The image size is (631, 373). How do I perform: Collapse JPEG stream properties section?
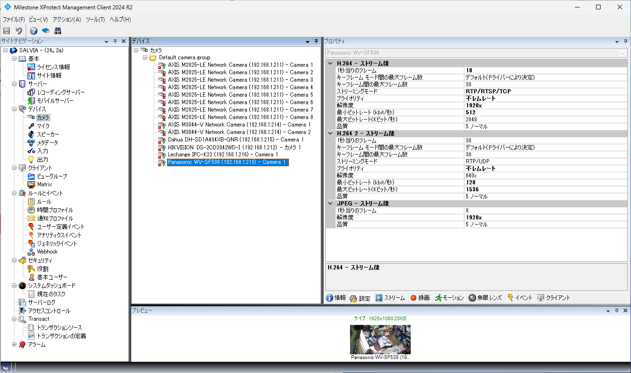pos(330,204)
